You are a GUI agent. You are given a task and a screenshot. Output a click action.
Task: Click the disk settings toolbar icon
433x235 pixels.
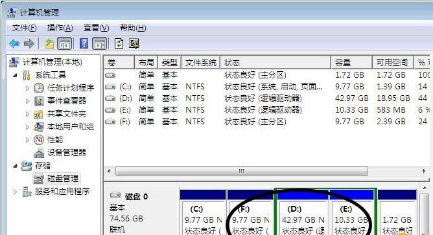[134, 43]
